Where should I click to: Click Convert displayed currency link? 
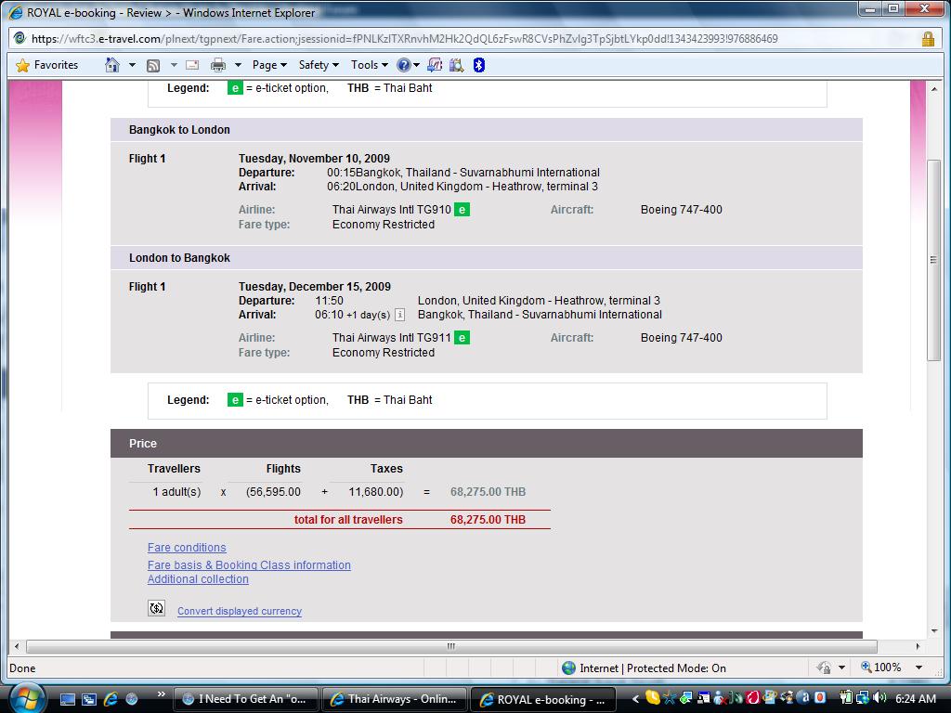(240, 611)
